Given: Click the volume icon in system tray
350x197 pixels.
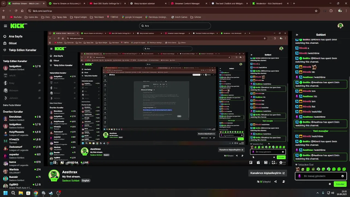Looking at the screenshot, I should tap(332, 193).
